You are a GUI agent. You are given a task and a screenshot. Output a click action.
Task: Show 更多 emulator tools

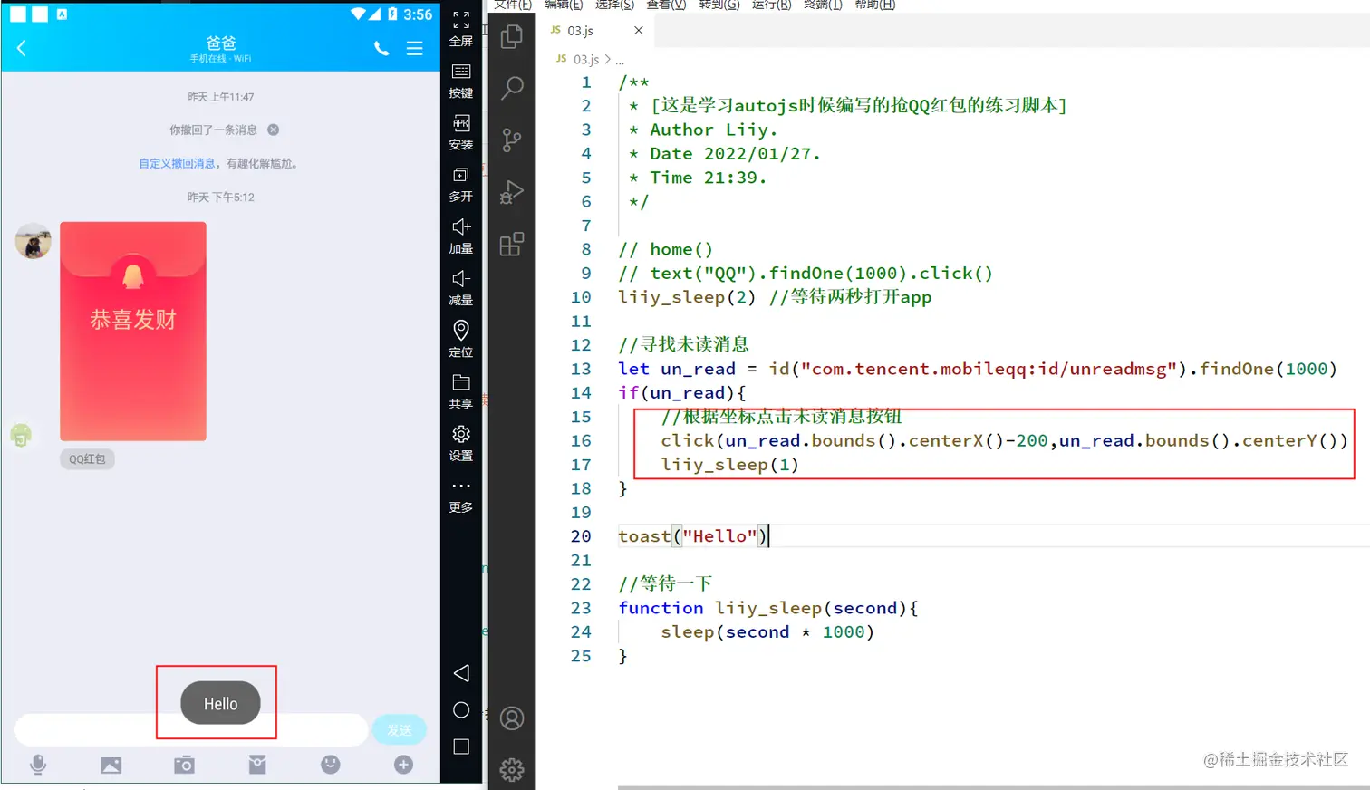tap(461, 496)
